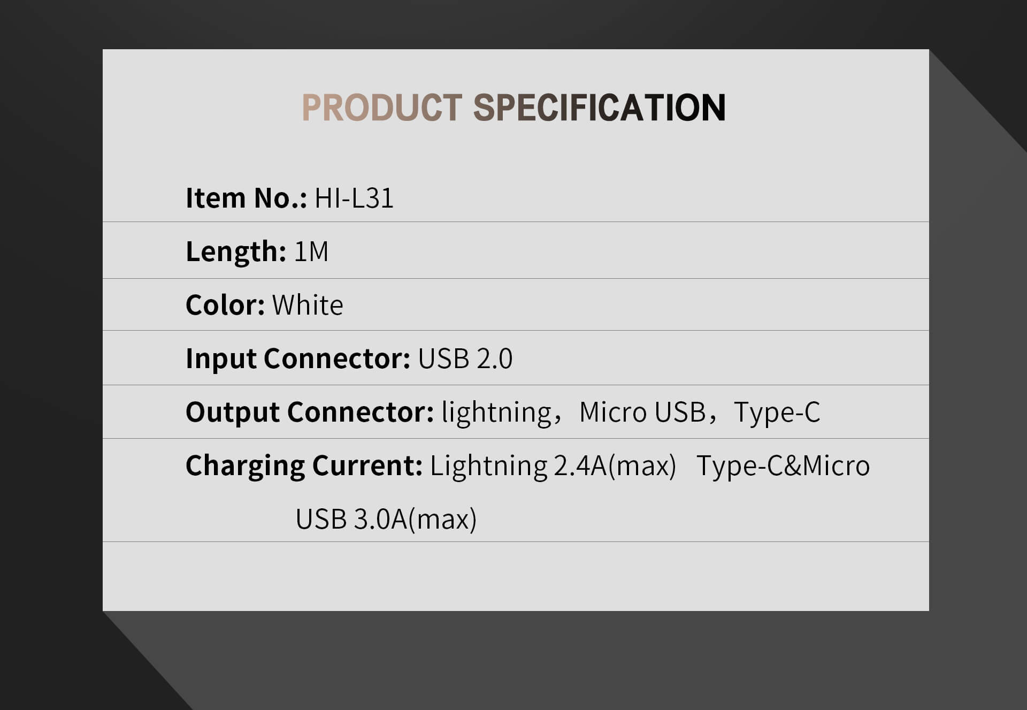
Task: Select the Input Connector label
Action: (x=298, y=358)
